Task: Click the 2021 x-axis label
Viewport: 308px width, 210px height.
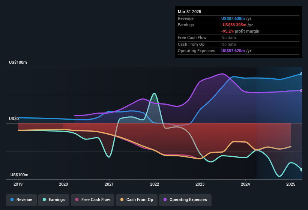Action: click(x=109, y=184)
